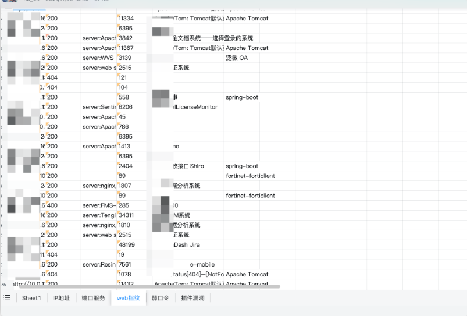Select the server:Sentir cell
Image resolution: width=467 pixels, height=316 pixels.
(x=99, y=107)
